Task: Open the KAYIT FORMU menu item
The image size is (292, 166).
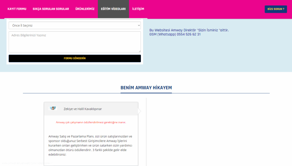Action: tap(17, 9)
